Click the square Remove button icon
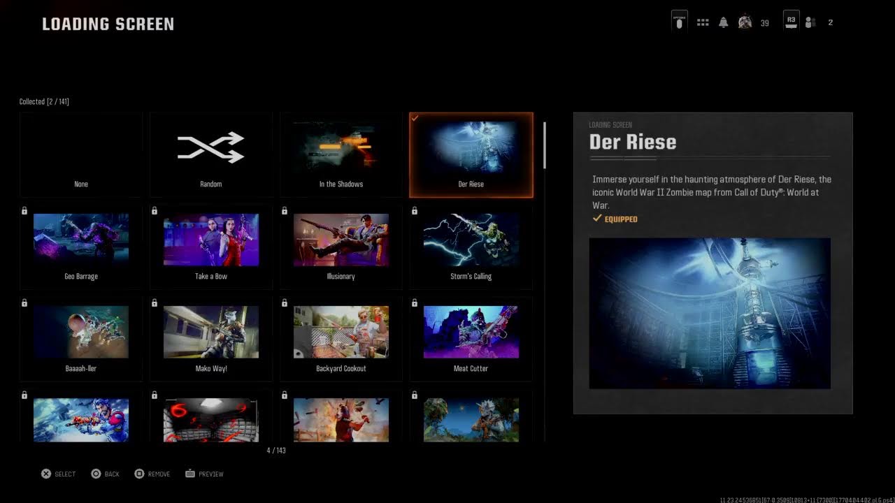Screen dimensions: 895x503 (139, 474)
